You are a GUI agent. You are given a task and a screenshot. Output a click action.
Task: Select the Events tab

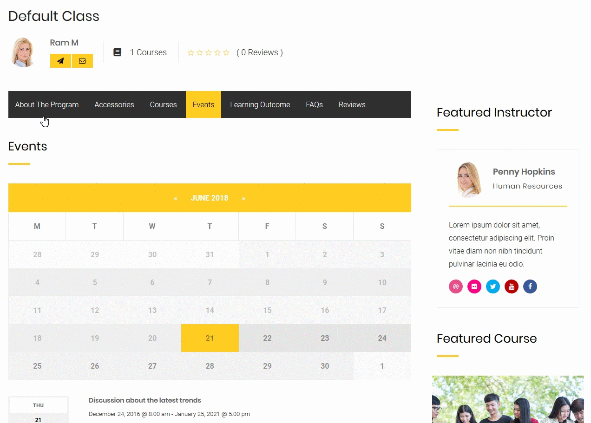click(x=204, y=104)
